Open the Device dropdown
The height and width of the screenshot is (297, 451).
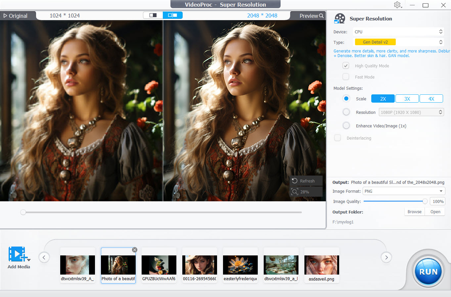[x=398, y=31]
